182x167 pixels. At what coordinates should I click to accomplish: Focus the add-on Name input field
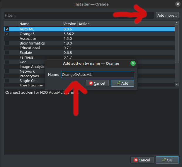(98, 74)
